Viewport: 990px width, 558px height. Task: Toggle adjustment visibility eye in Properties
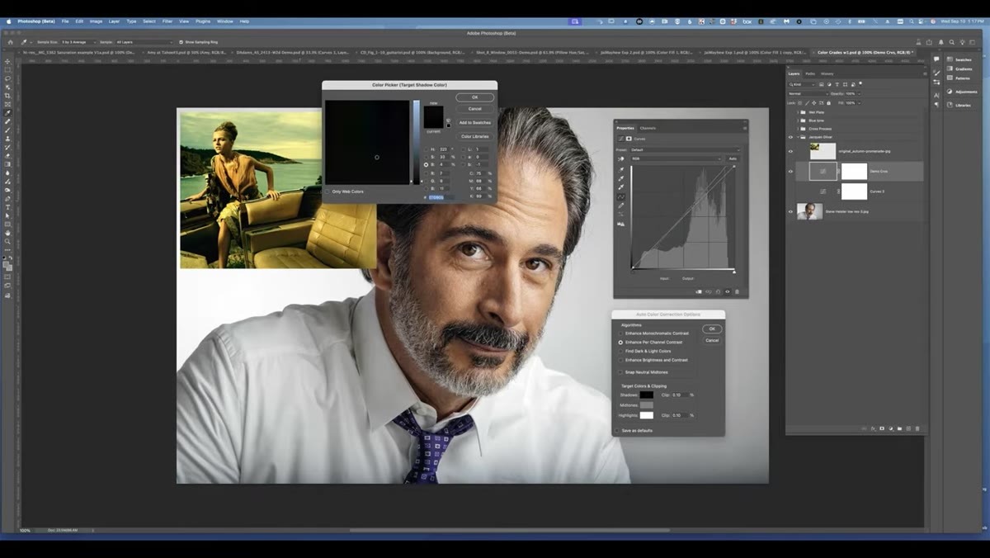(728, 291)
